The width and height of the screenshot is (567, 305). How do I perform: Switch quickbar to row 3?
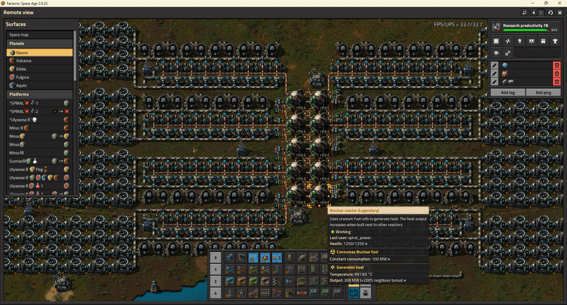pos(215,257)
